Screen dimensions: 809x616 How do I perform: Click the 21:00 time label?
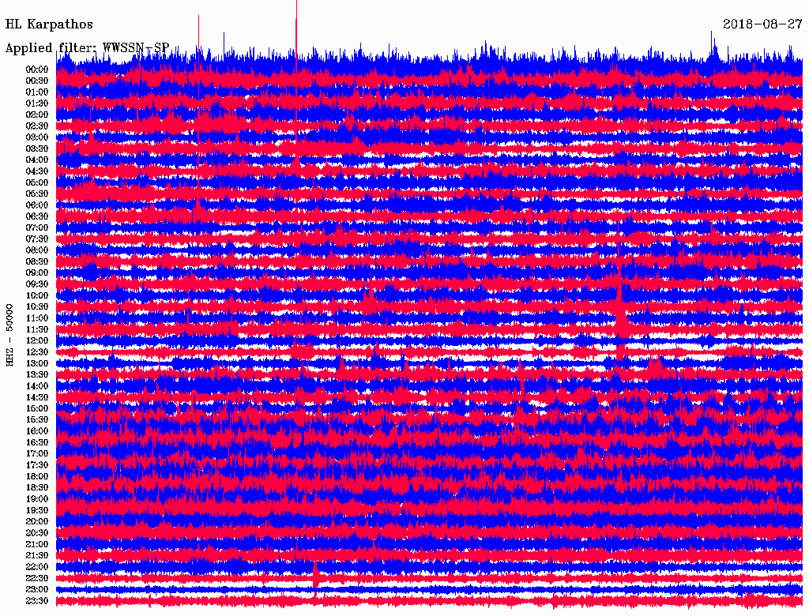coord(37,544)
